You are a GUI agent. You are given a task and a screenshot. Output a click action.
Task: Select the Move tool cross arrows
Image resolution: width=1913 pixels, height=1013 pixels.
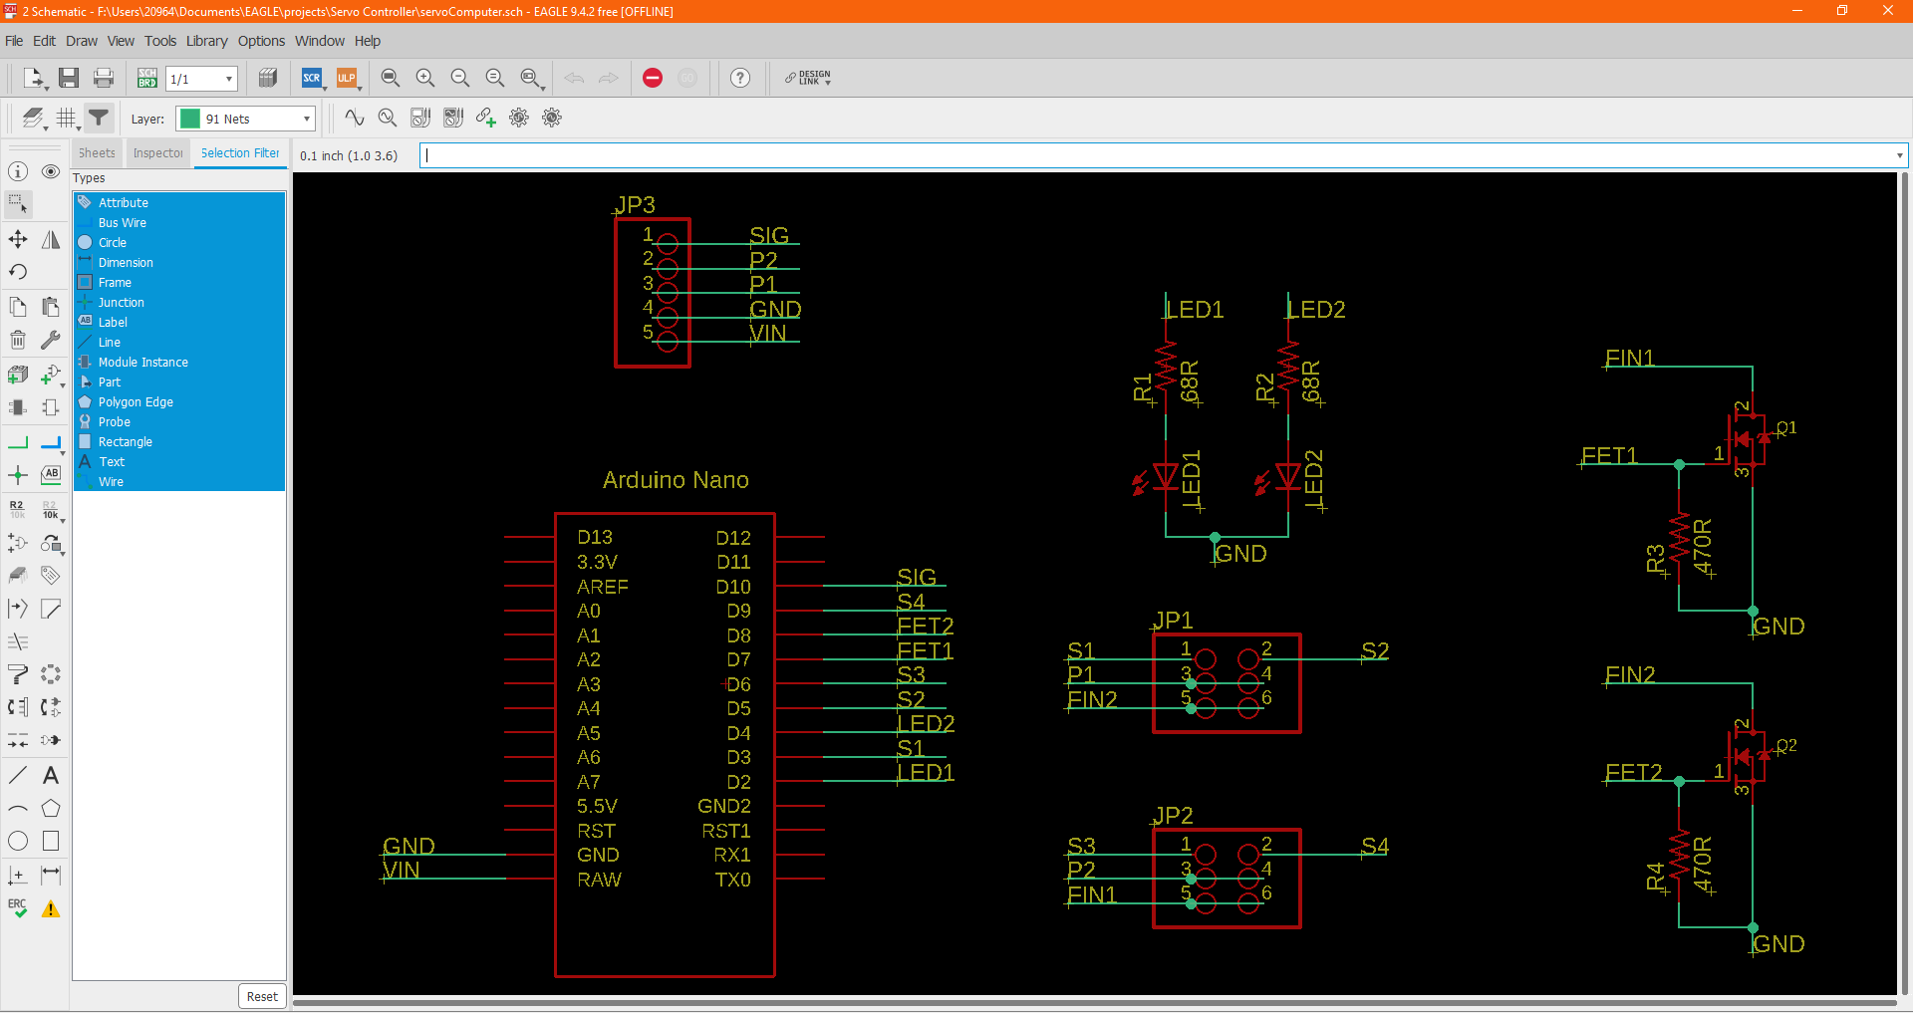coord(18,239)
